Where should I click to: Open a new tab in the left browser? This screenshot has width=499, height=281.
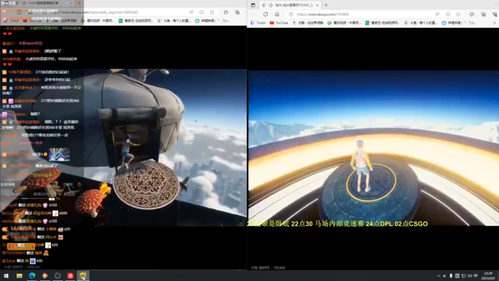tap(80, 3)
